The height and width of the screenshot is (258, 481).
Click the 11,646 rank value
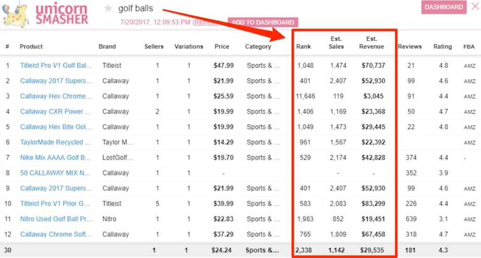pos(305,96)
